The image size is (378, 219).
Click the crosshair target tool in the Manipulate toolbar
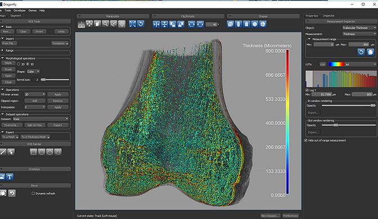point(121,24)
